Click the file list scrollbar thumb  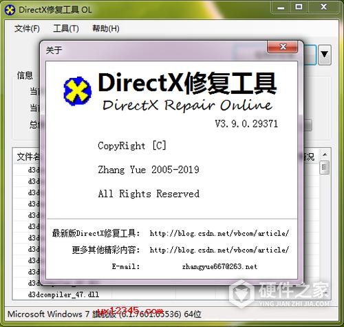(x=325, y=168)
